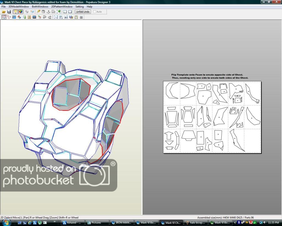
Task: Toggle the light bulb lighting button
Action: coord(15,12)
